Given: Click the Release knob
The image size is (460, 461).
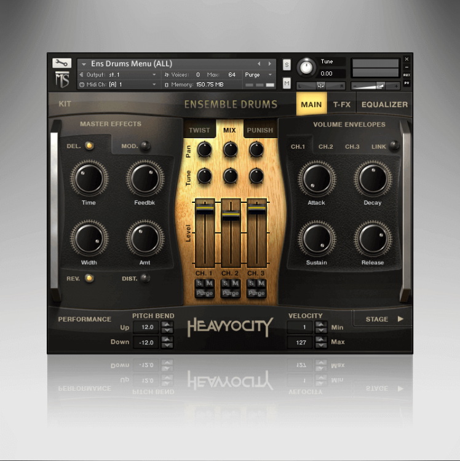Looking at the screenshot, I should coord(373,238).
